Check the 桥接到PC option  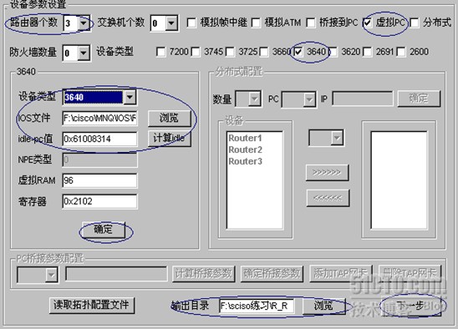310,23
